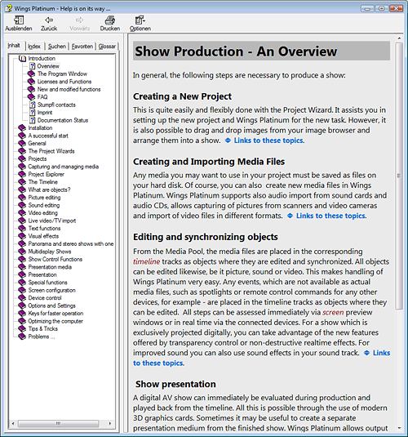
Task: Click the book icon beside Projects
Action: coord(22,158)
